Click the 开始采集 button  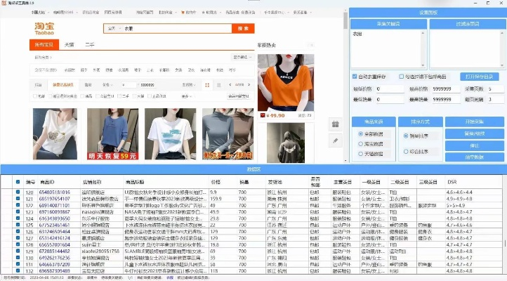[474, 122]
